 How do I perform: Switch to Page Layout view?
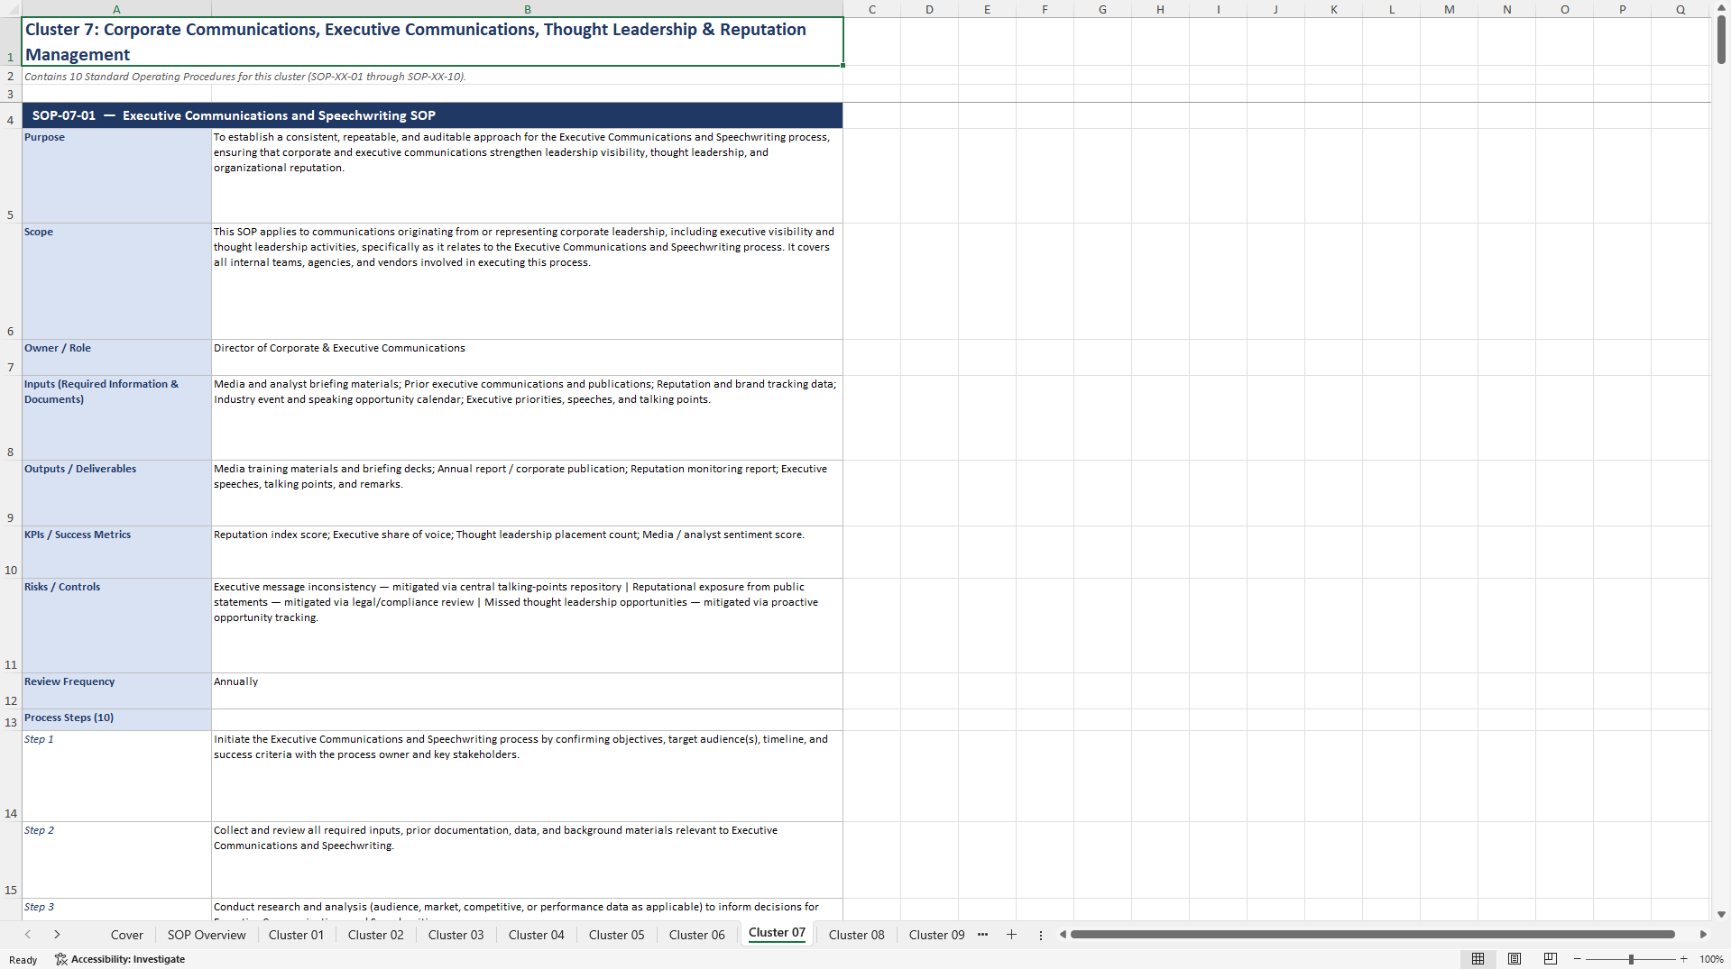(1515, 959)
